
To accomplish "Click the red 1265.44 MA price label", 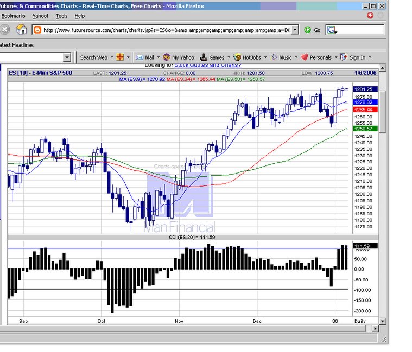I will click(x=365, y=110).
